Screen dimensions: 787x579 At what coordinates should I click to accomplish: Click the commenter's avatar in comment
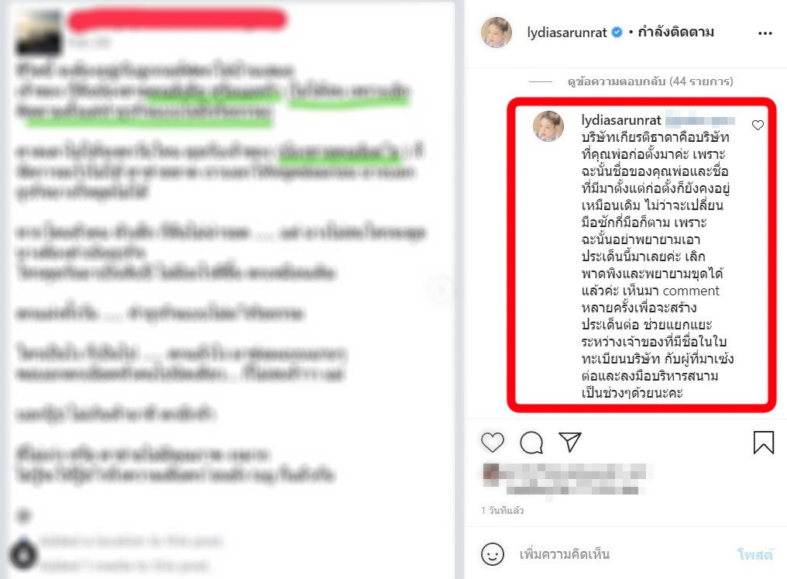(x=548, y=126)
